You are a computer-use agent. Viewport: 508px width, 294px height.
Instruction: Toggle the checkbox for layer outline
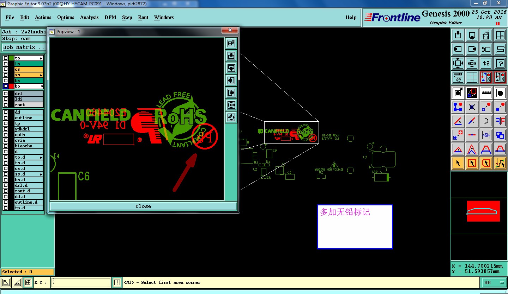point(6,118)
